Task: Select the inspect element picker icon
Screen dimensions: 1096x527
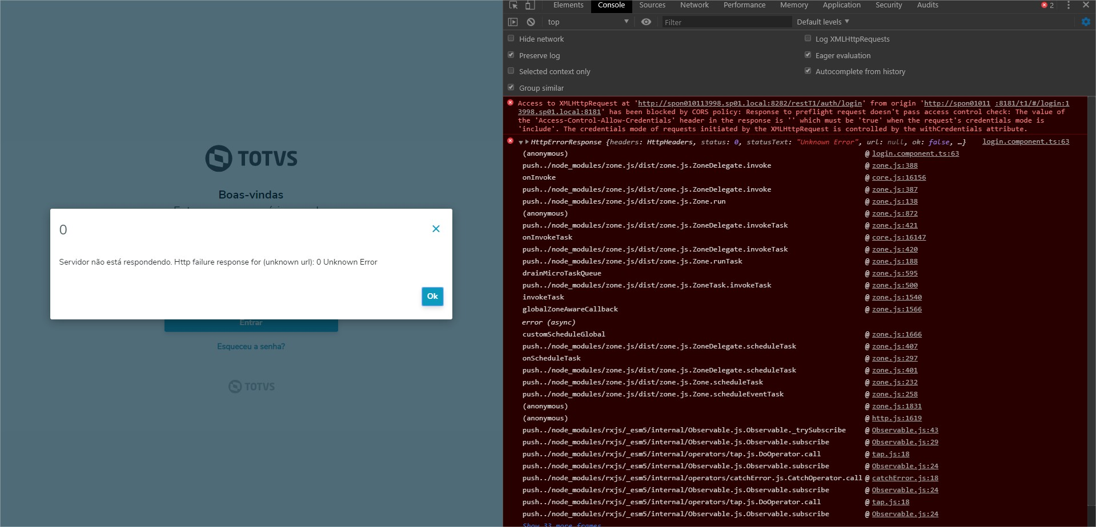Action: 513,5
